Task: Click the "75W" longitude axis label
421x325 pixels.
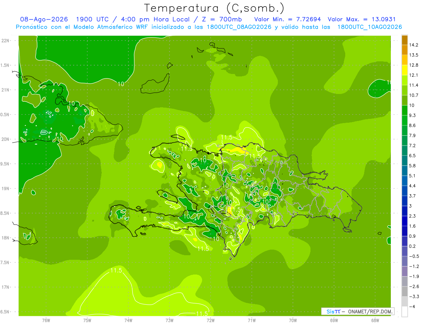Action: [87, 320]
